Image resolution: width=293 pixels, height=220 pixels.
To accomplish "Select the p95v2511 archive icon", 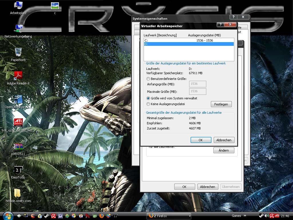I will tap(18, 149).
